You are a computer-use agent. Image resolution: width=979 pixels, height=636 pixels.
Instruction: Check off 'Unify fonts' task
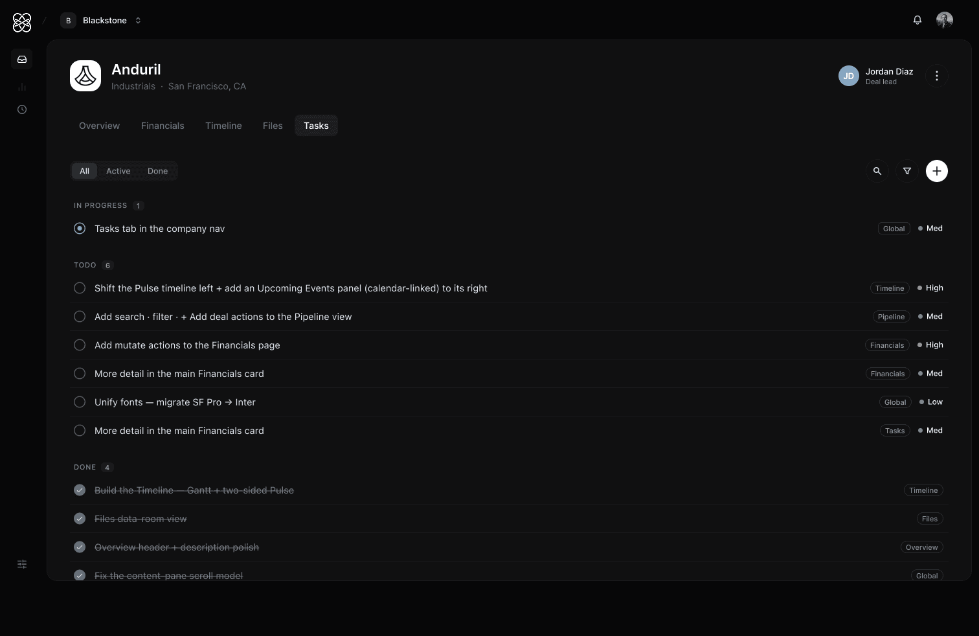click(x=80, y=402)
